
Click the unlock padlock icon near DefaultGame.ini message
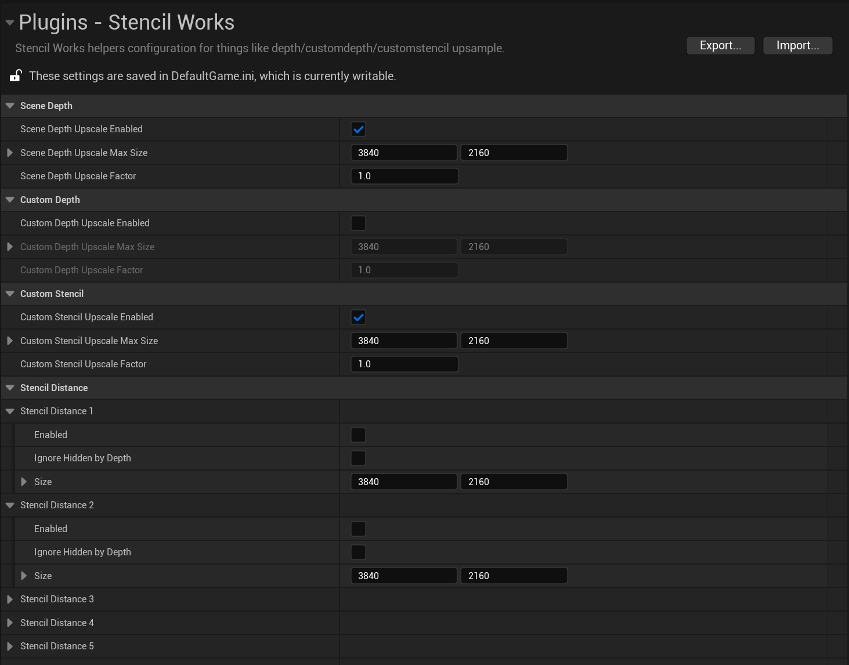(x=15, y=75)
